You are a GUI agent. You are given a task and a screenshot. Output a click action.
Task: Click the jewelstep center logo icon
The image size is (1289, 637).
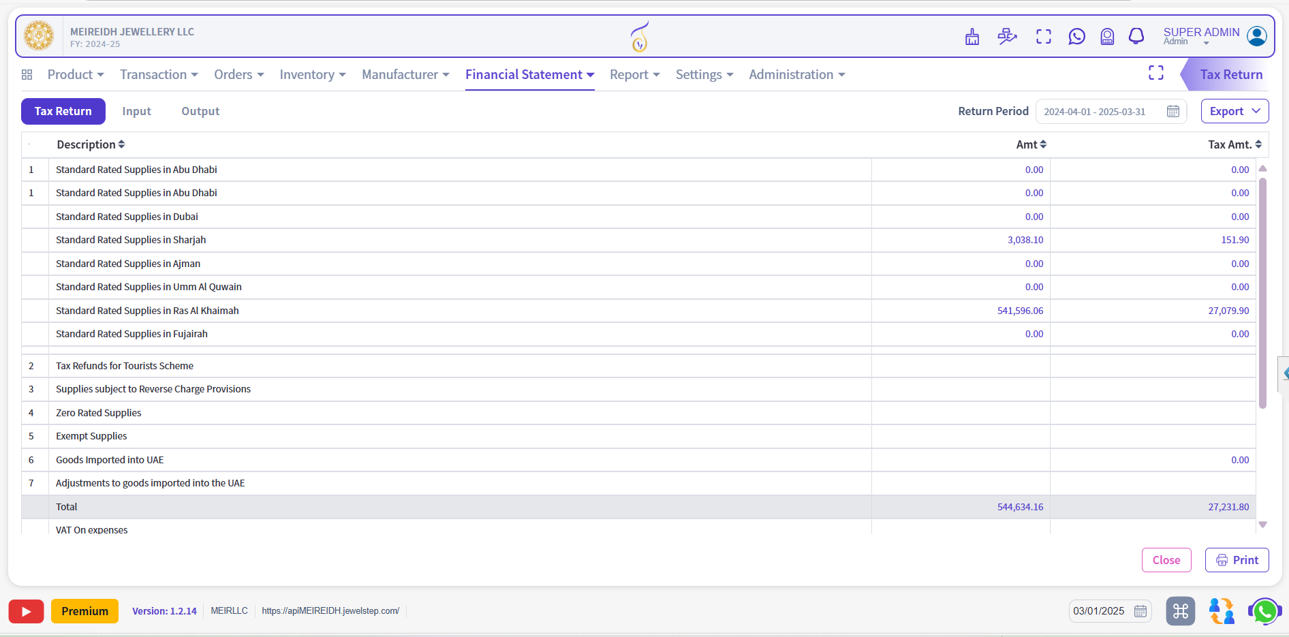[639, 37]
